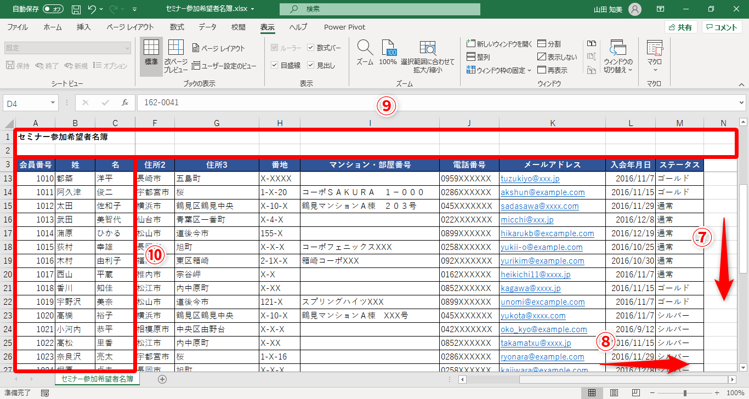Open ribbon display options in title bar

(661, 9)
